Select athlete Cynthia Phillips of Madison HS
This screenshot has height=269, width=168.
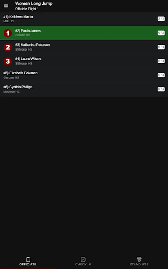[x=84, y=89]
